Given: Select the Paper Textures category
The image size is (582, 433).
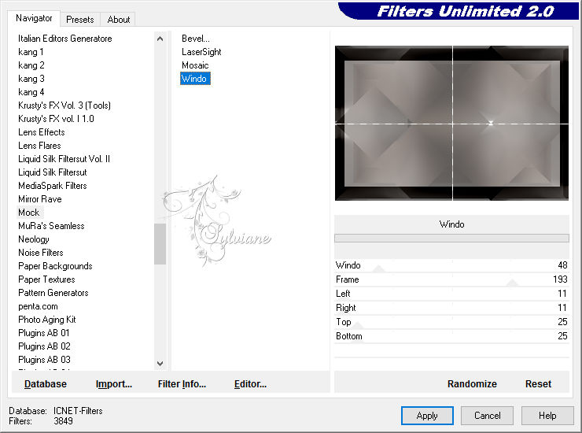Looking at the screenshot, I should pyautogui.click(x=46, y=279).
